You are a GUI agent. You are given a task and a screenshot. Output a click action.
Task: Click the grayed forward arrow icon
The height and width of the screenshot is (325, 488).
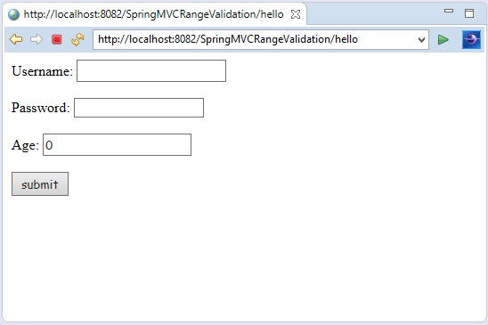(37, 39)
